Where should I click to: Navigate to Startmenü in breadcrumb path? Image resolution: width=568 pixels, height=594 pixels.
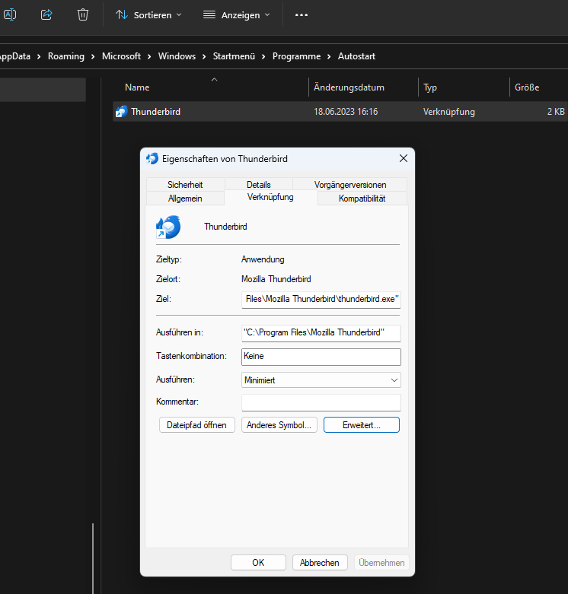234,56
